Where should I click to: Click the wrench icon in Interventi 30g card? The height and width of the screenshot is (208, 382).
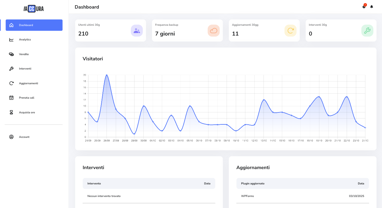tap(367, 31)
